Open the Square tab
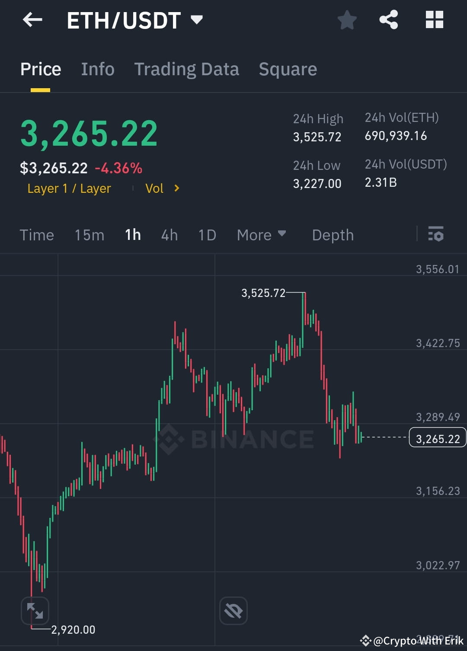 click(288, 69)
